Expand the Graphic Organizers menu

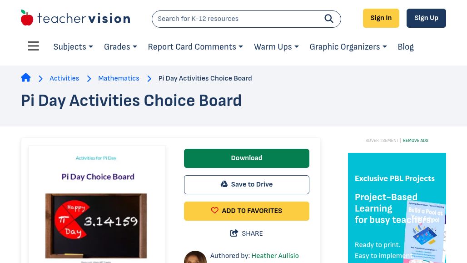click(348, 47)
